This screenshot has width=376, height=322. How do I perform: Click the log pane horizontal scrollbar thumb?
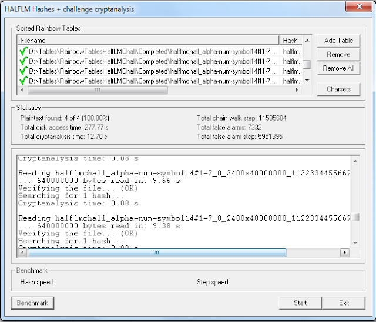(x=157, y=253)
